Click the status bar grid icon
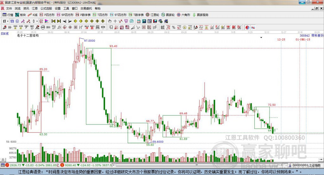 [x=3, y=165]
